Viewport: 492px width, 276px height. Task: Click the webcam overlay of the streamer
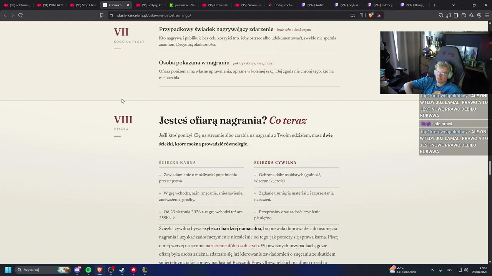coord(435,63)
